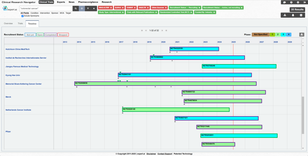Open the filter funnel icon
308x156 pixels.
tap(88, 9)
